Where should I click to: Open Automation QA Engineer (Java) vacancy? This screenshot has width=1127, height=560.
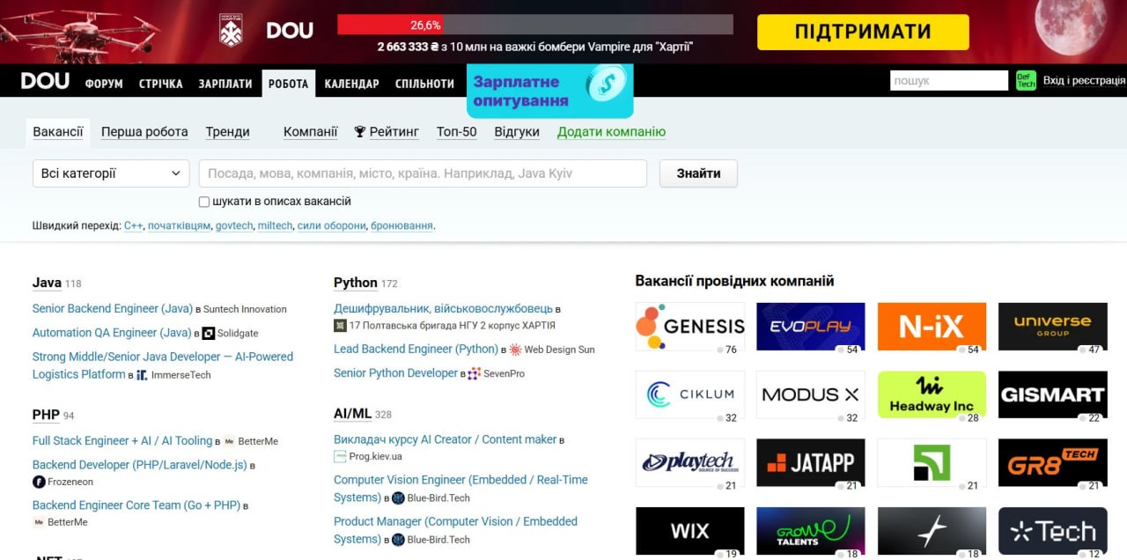click(x=112, y=333)
